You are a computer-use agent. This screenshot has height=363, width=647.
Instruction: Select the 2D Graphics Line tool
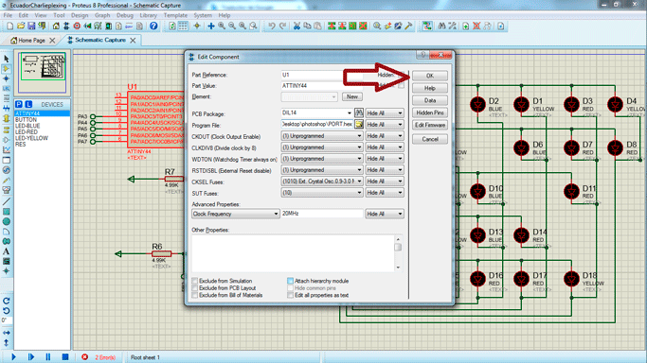[x=7, y=201]
